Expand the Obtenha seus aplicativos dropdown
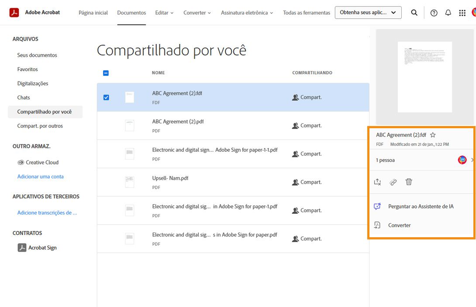476x307 pixels. (368, 13)
